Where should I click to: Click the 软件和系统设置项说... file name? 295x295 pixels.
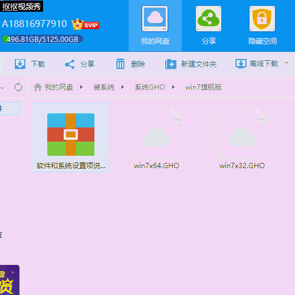point(71,166)
